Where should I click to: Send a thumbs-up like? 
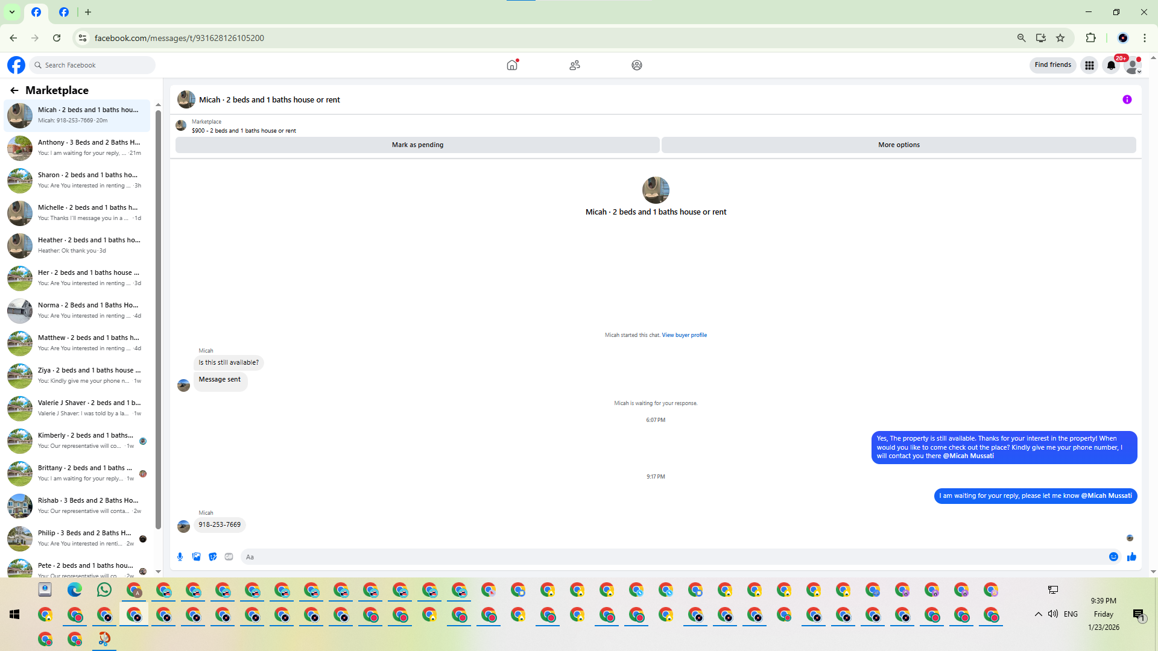1131,557
